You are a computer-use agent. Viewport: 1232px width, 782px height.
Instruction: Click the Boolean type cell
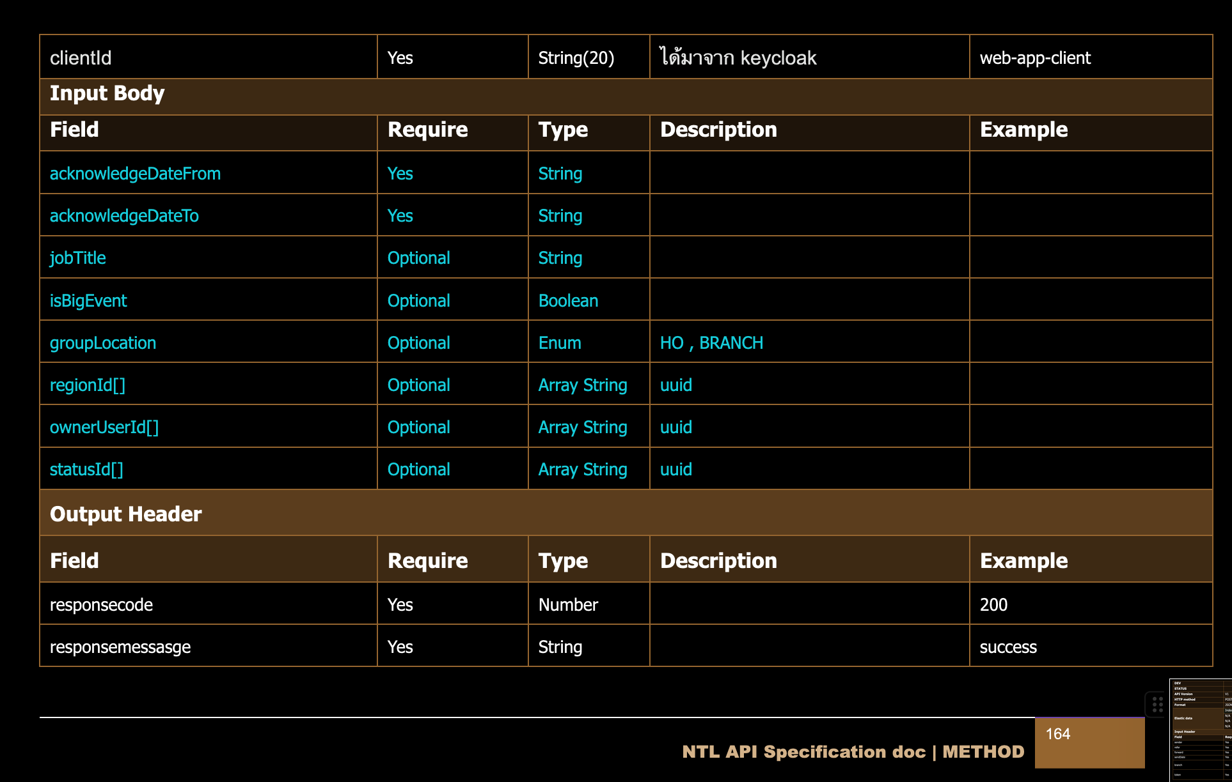click(x=568, y=301)
